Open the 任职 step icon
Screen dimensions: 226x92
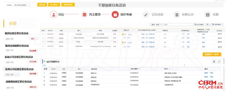[208, 15]
